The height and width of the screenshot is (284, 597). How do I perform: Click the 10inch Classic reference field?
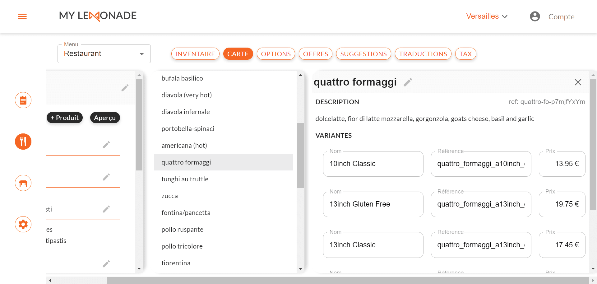click(x=481, y=164)
